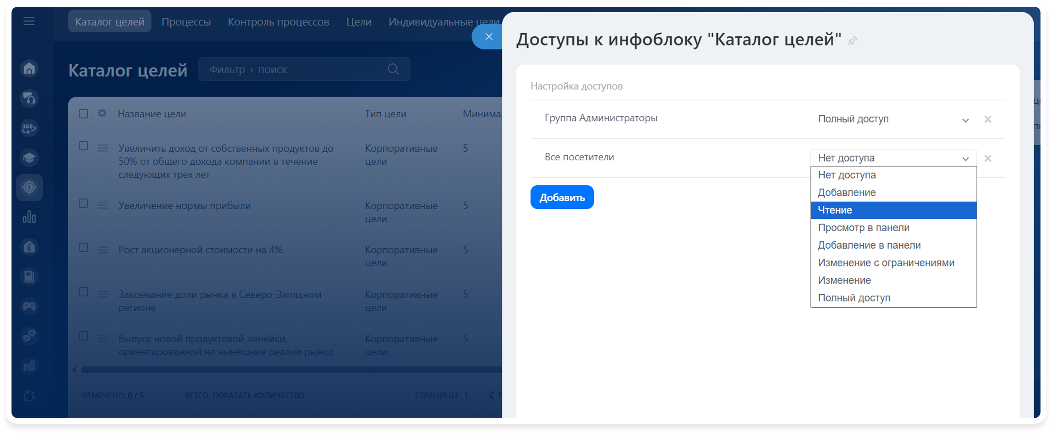Open the gamepad gamification icon
The width and height of the screenshot is (1052, 434).
pyautogui.click(x=29, y=306)
